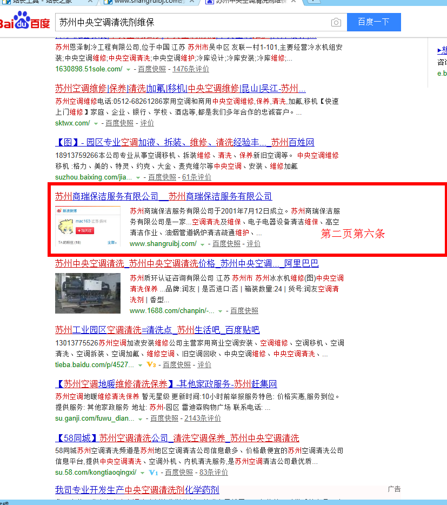This screenshot has height=505, width=447.
Task: Visit the tieba.baidu.com/p/4527... URL
Action: [95, 365]
